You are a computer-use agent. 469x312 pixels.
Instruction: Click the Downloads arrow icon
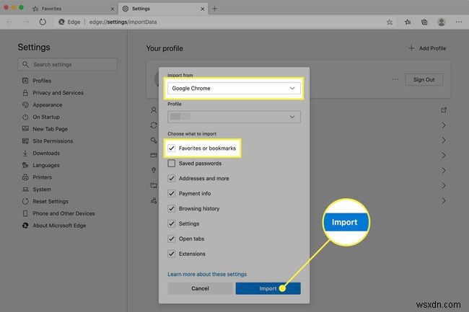tap(25, 153)
